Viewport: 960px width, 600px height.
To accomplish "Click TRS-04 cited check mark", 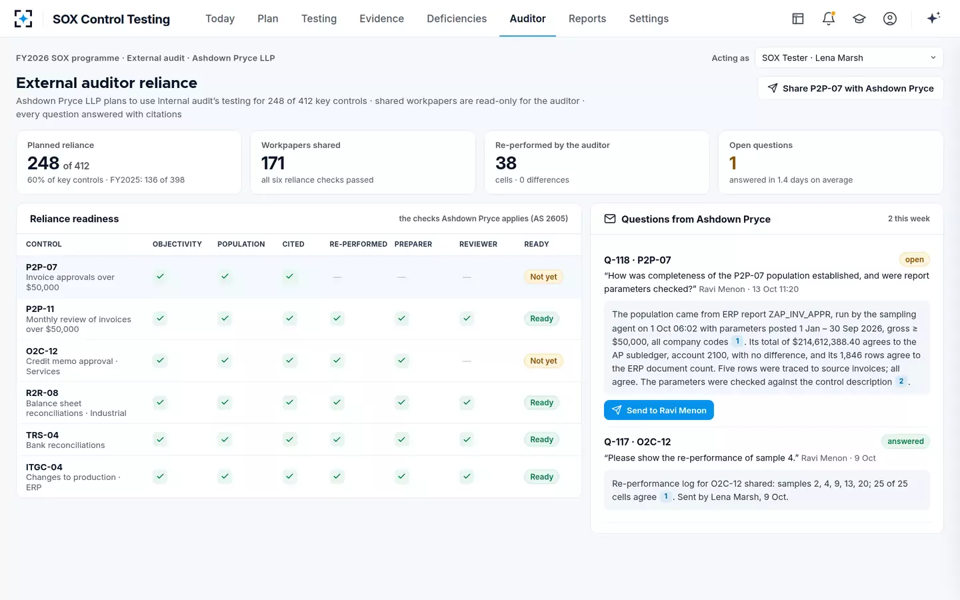I will click(290, 439).
